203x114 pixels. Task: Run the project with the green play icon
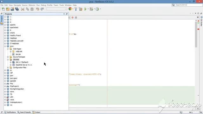[85, 9]
